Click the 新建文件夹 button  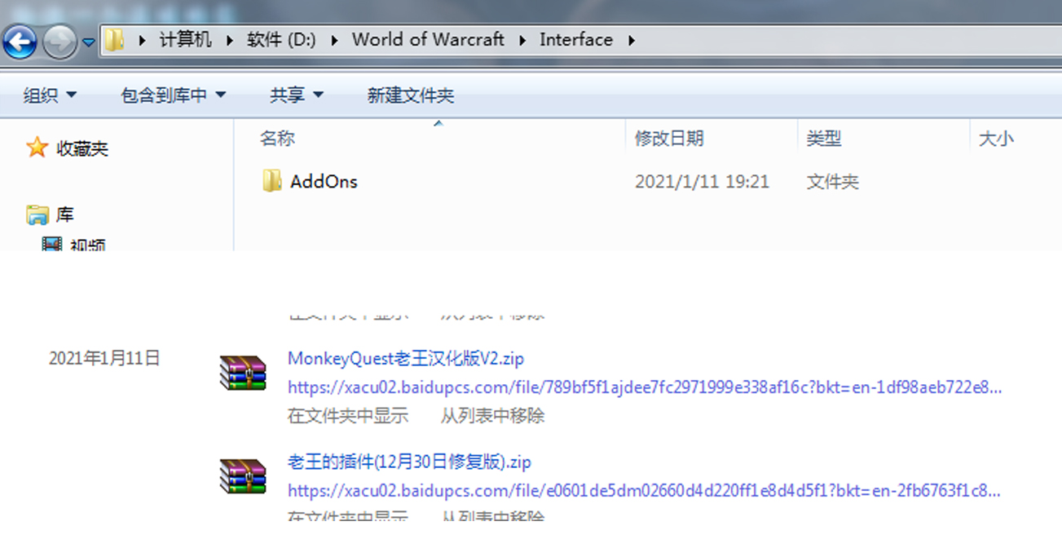click(410, 95)
